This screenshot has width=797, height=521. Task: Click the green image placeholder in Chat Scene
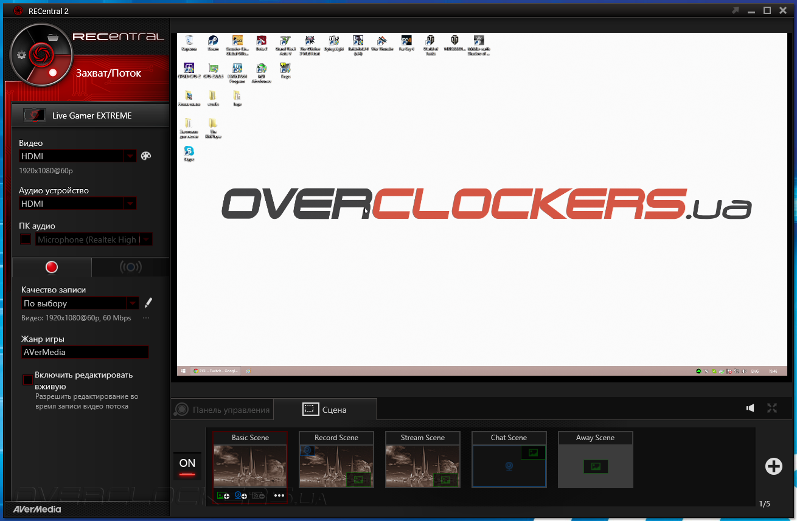tap(533, 452)
